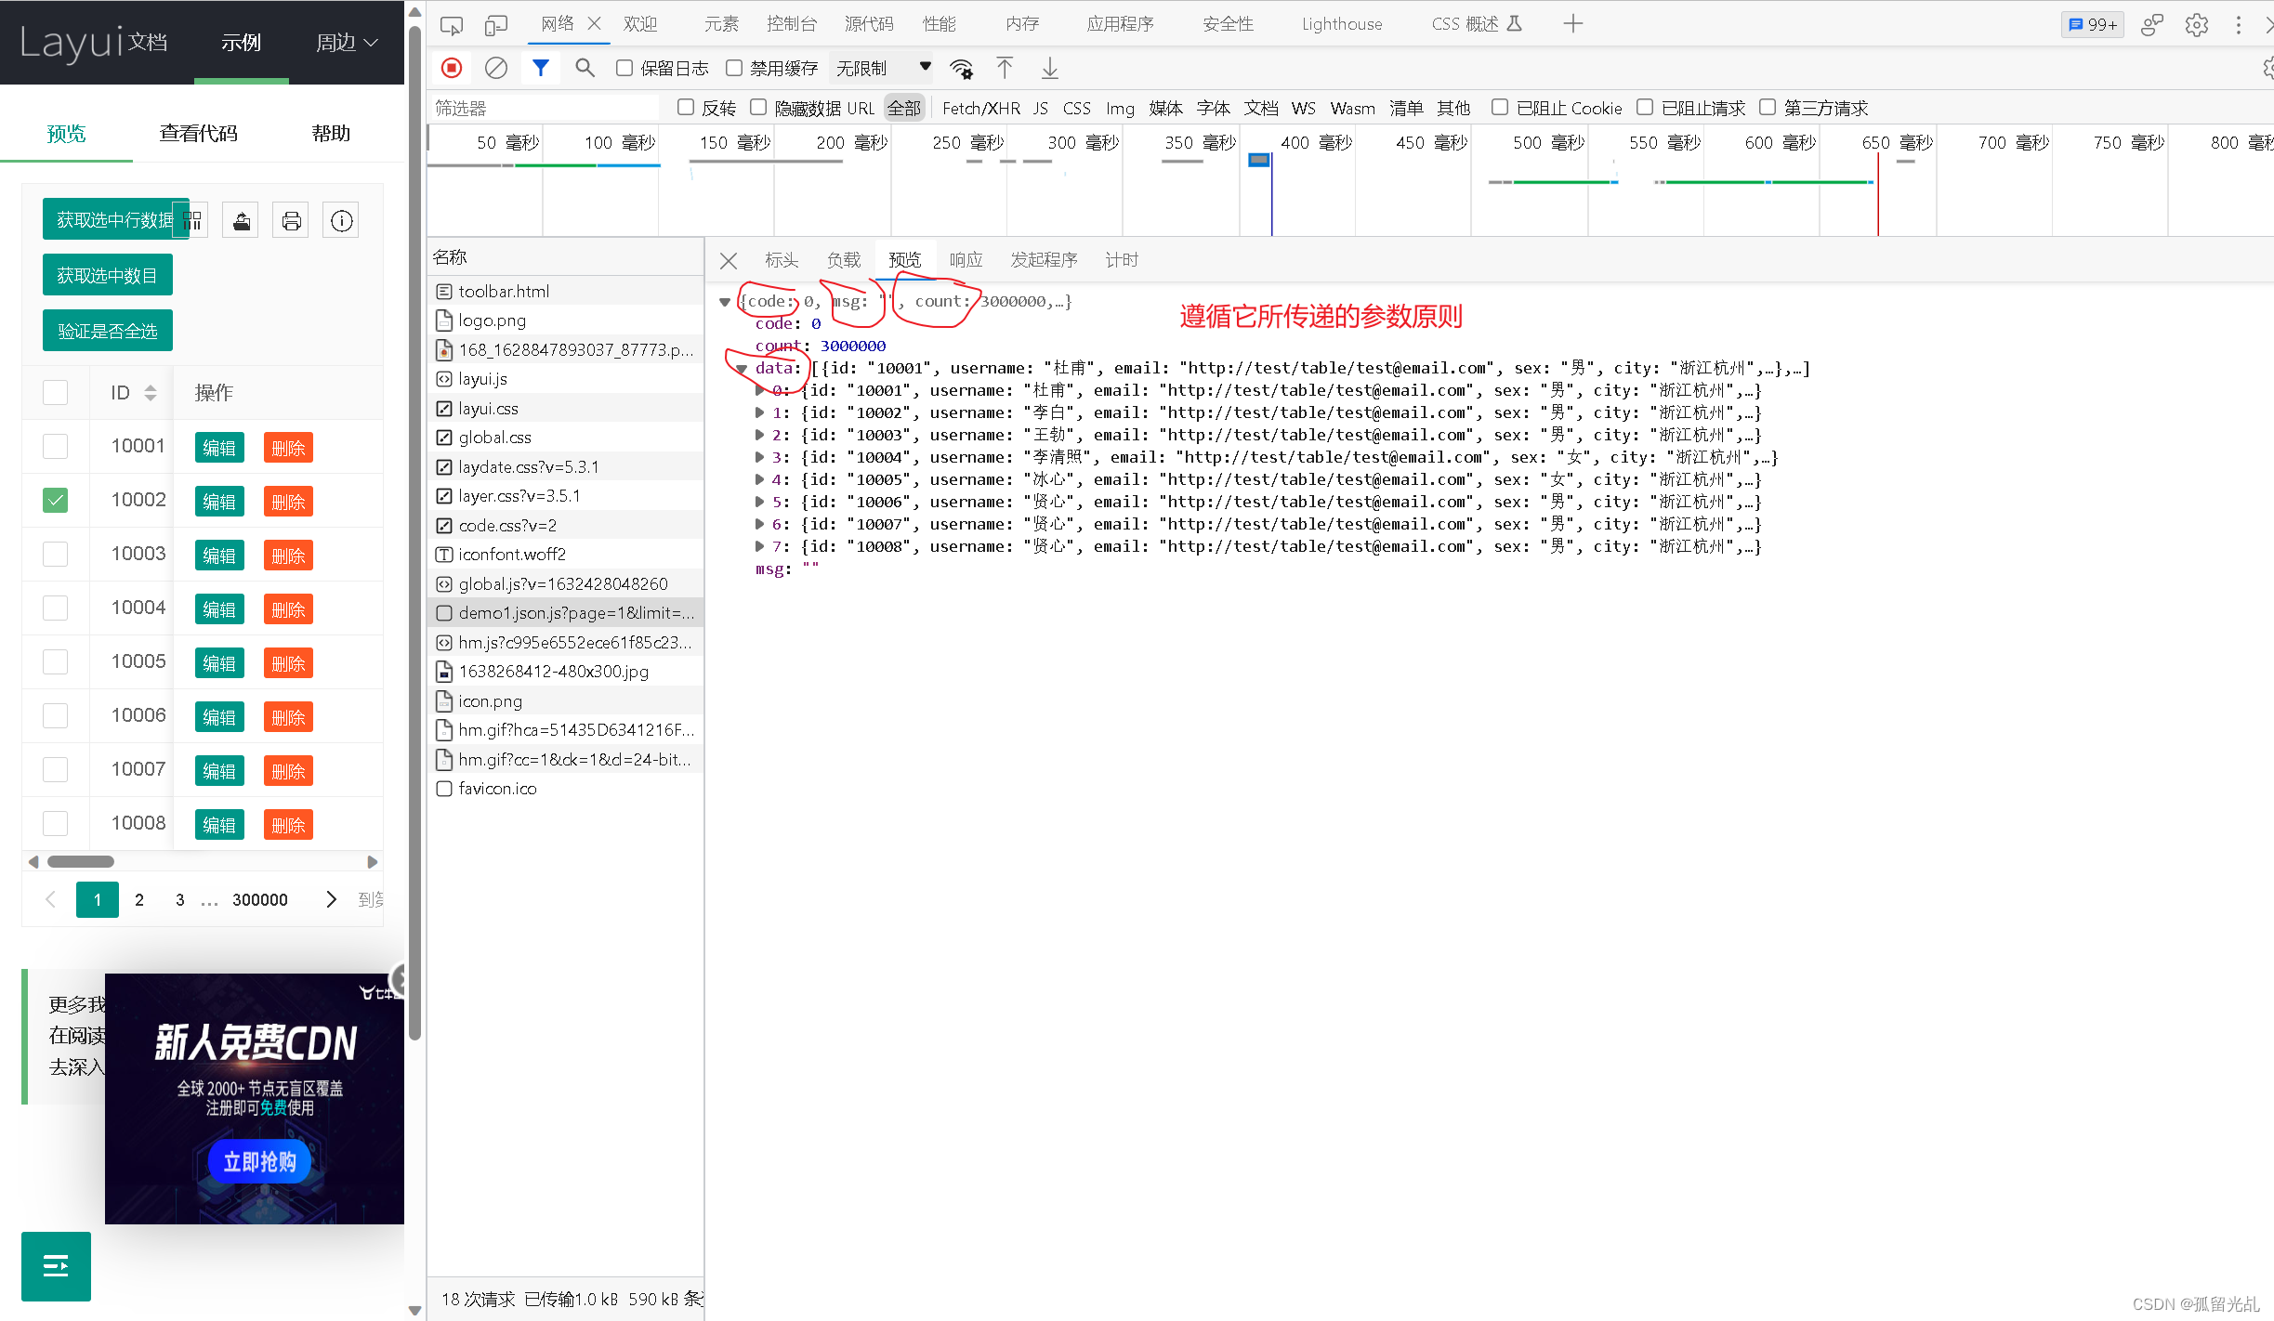
Task: Select demo1.json.js request in list
Action: coord(566,613)
